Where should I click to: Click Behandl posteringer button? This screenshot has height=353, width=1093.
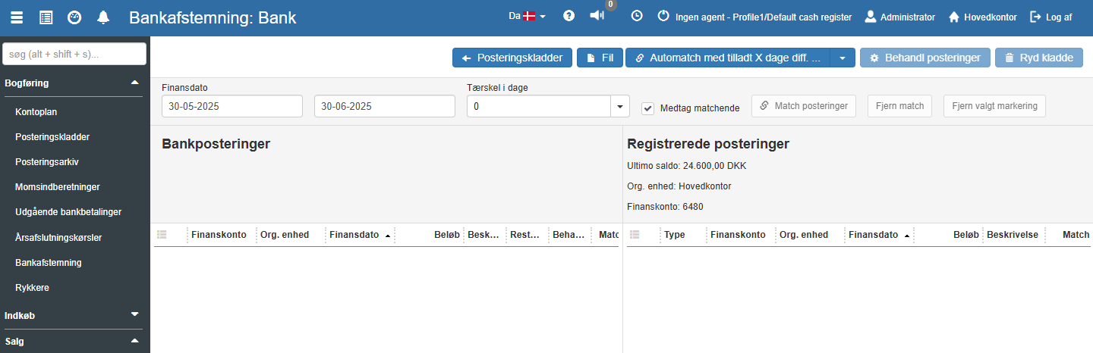(x=925, y=58)
